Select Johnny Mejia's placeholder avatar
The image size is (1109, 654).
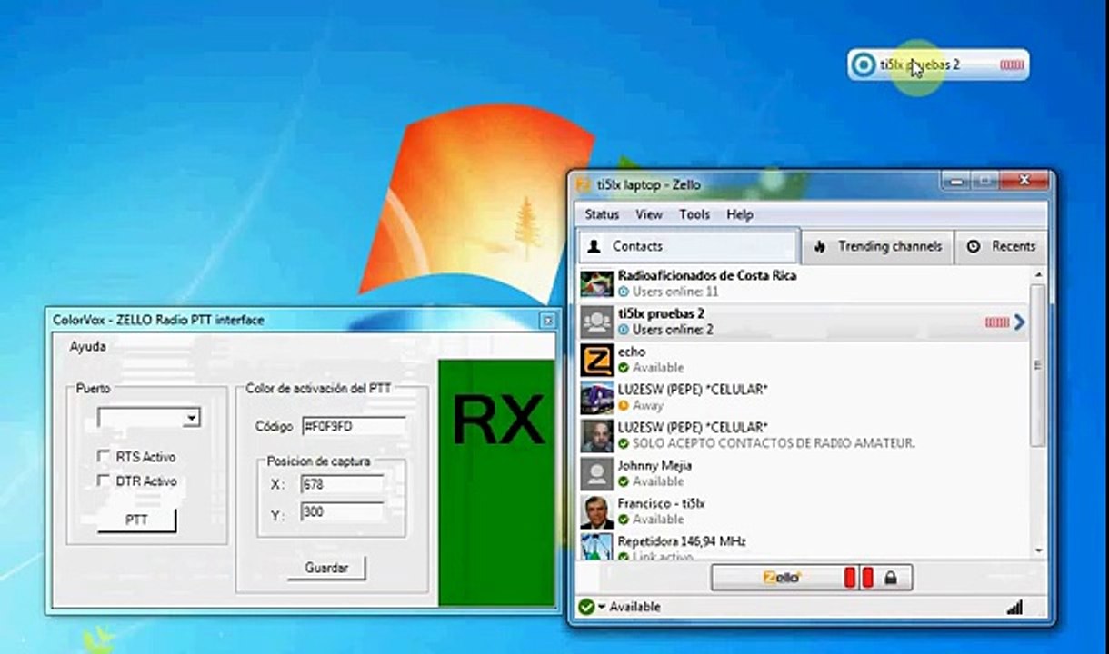pos(597,474)
